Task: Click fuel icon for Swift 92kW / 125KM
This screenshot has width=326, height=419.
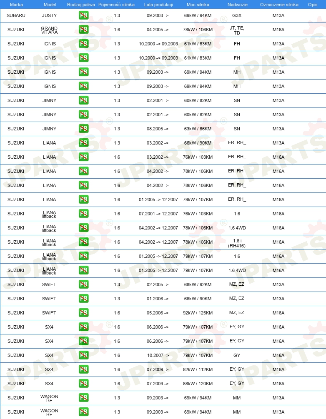Action: (84, 313)
